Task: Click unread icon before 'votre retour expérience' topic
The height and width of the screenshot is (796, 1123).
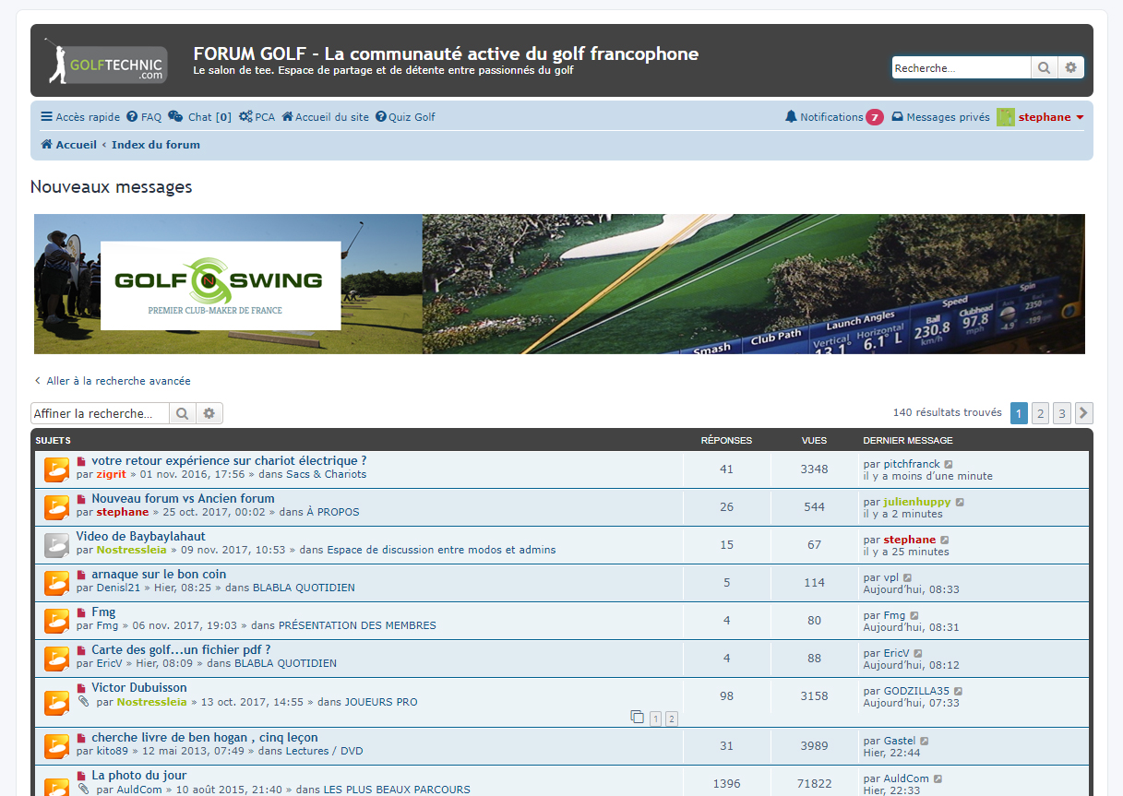Action: click(81, 461)
